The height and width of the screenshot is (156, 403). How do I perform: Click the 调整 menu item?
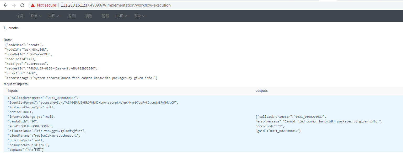pos(89,16)
